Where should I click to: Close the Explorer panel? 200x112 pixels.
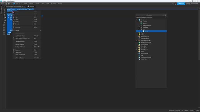pyautogui.click(x=165, y=15)
